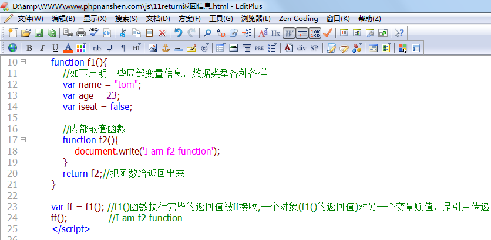
Task: Click the PRE preformatted tag
Action: point(259,48)
